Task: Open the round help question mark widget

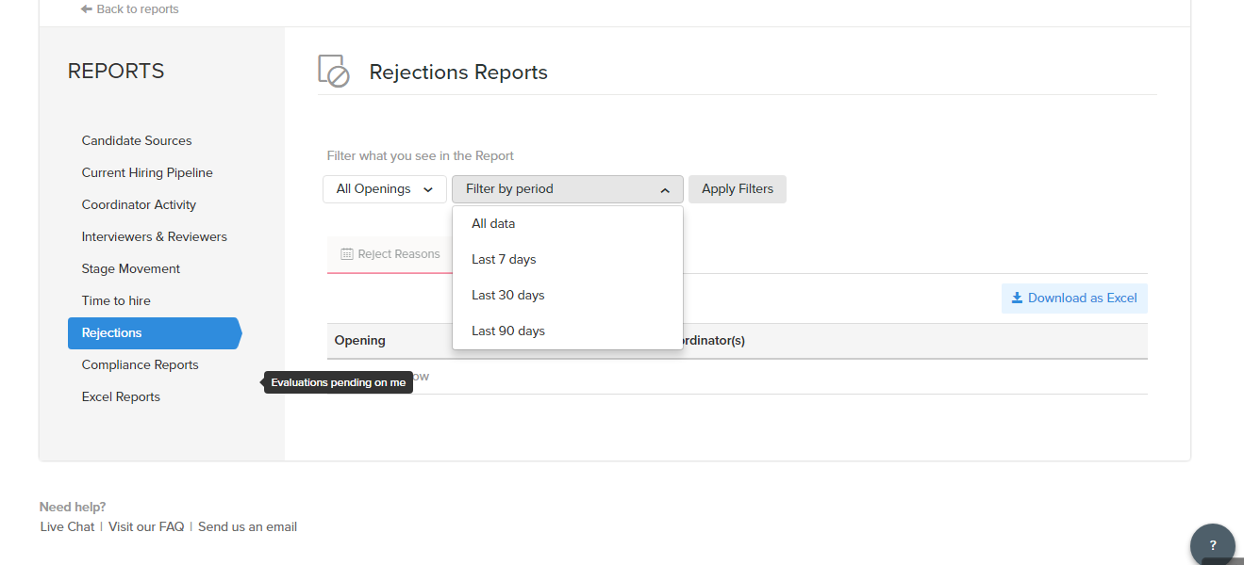Action: [x=1212, y=545]
